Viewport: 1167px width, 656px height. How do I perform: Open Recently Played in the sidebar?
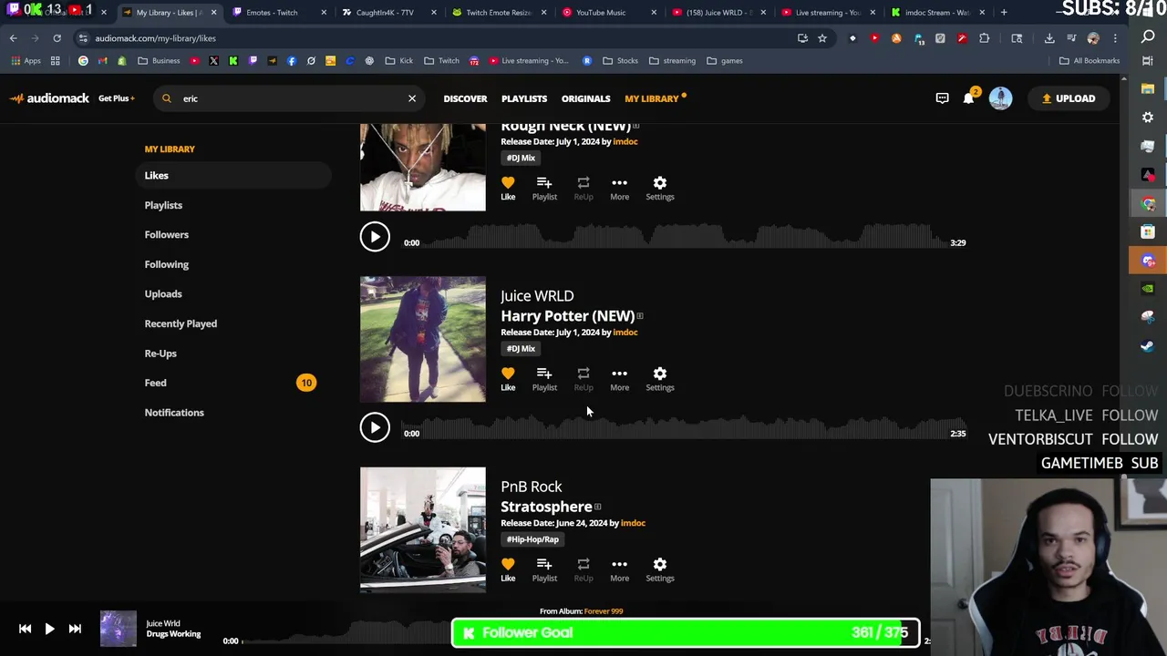(181, 323)
